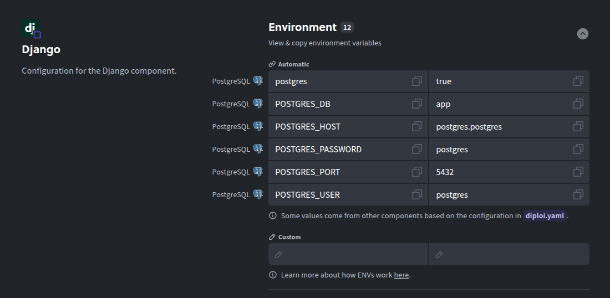Copy the 'app' value
610x298 pixels.
click(578, 104)
